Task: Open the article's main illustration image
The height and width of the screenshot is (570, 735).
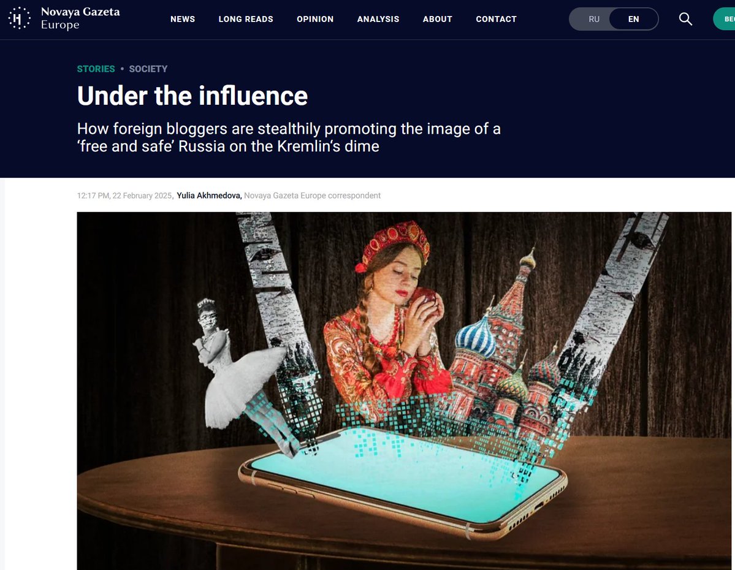Action: [404, 391]
